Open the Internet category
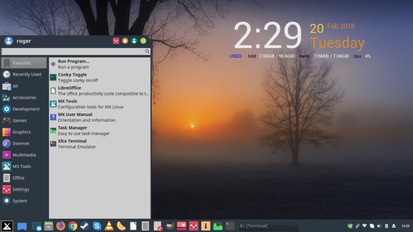This screenshot has width=413, height=232. pos(24,143)
